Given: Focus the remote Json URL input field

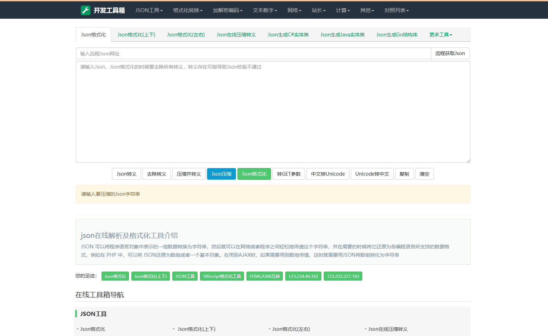Looking at the screenshot, I should pos(253,53).
